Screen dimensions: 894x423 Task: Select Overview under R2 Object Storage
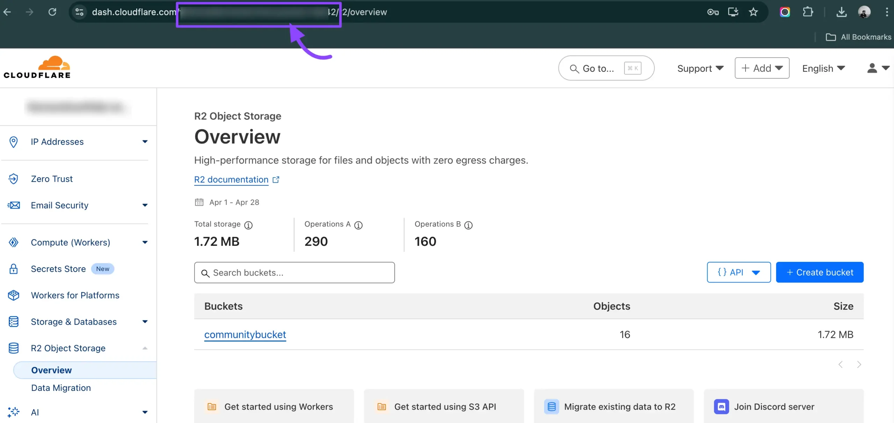(x=85, y=370)
